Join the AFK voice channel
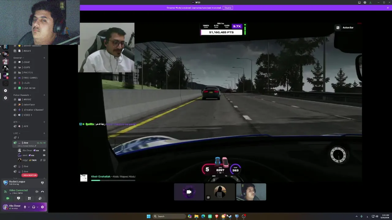 29,126
